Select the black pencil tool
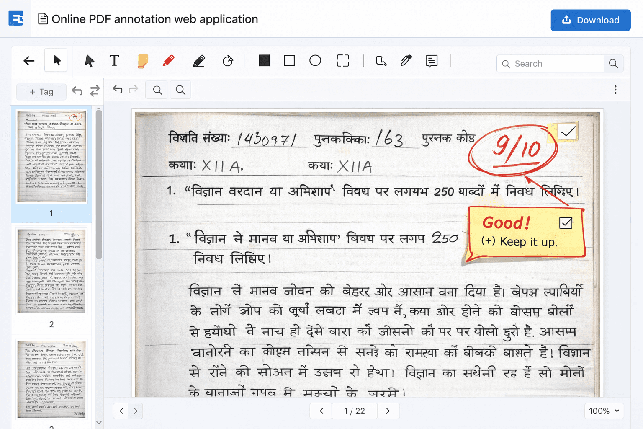The image size is (643, 429). pyautogui.click(x=199, y=61)
